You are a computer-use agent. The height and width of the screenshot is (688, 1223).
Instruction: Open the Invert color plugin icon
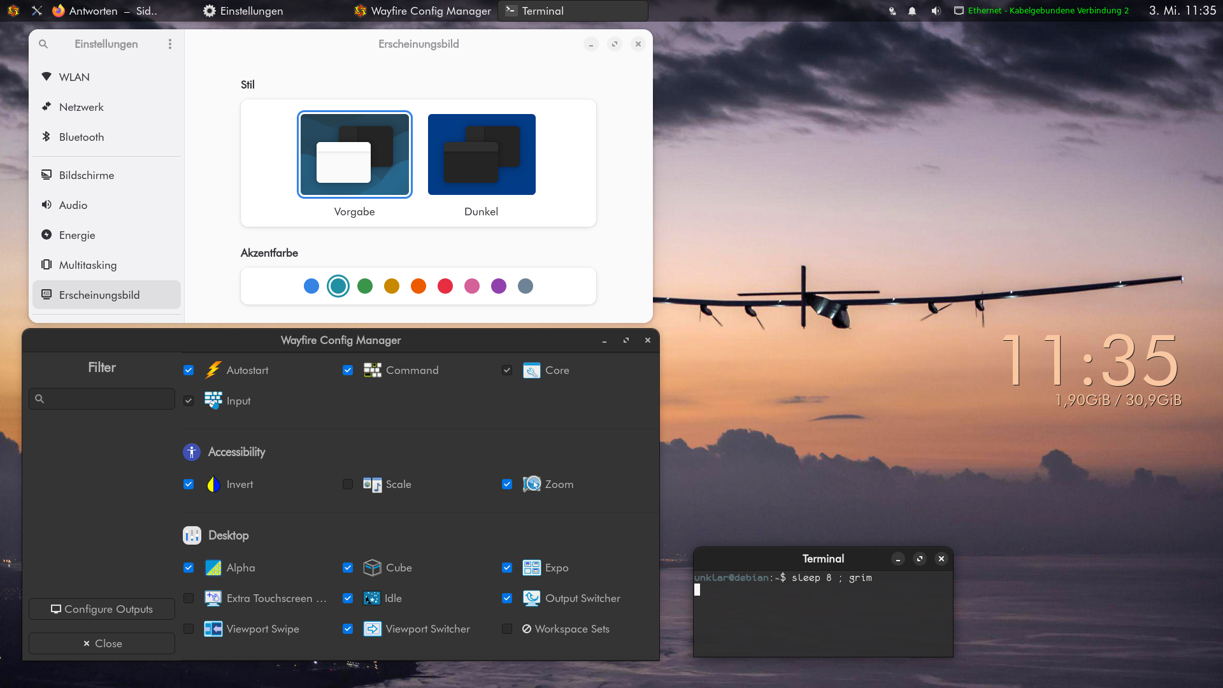click(213, 484)
